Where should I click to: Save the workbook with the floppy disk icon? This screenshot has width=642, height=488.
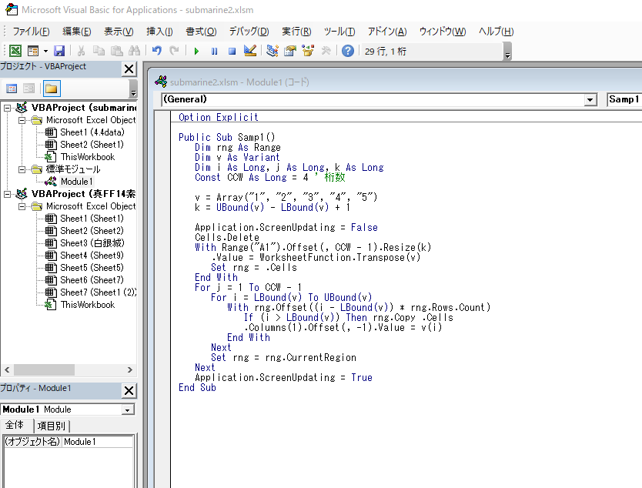59,51
